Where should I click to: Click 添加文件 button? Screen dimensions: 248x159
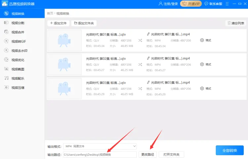coord(58,23)
